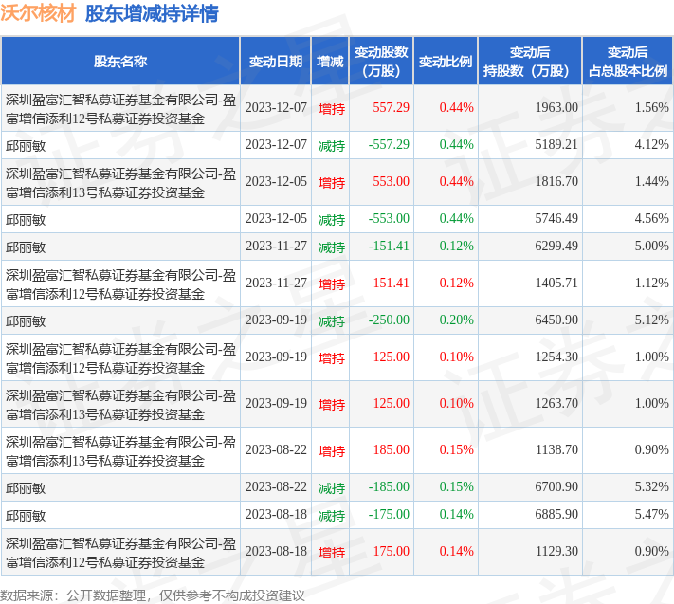The width and height of the screenshot is (674, 604).
Task: Click holdings value 6450.90
Action: [x=556, y=320]
